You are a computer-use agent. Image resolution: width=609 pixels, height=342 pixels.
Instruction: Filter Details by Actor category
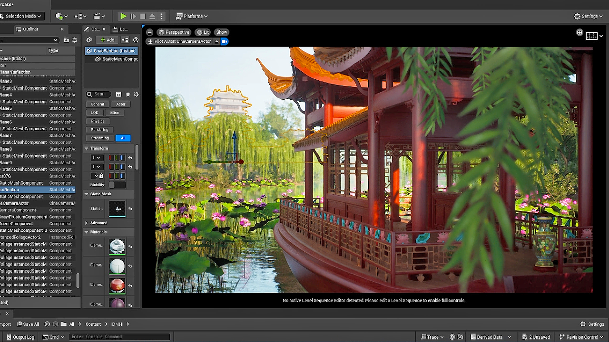pos(121,104)
